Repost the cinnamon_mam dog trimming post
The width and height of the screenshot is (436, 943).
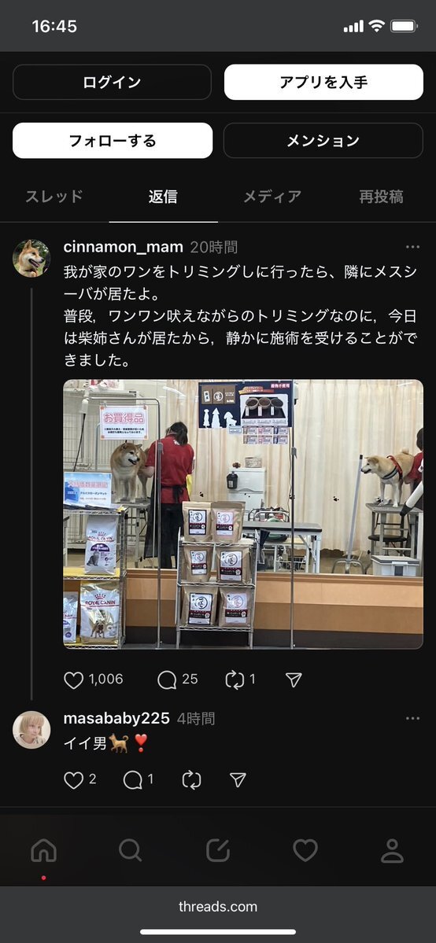(235, 680)
